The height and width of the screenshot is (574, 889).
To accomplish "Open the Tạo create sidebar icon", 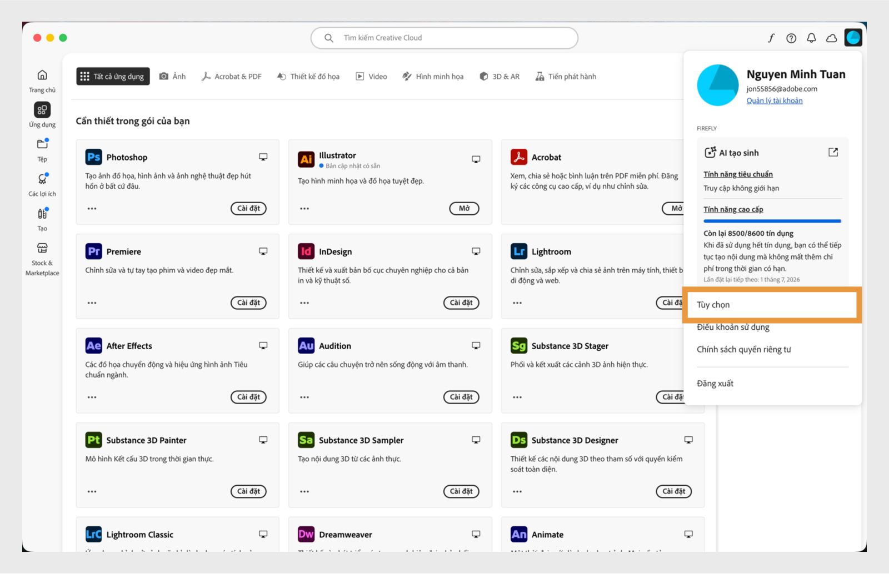I will pyautogui.click(x=42, y=214).
